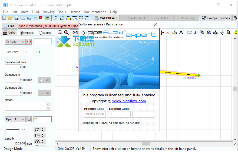The height and width of the screenshot is (152, 238).
Task: Click the Example Systems button
Action: 216,18
